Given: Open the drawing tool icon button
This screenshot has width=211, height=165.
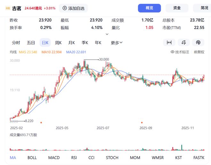Looking at the screenshot, I should tap(184, 43).
